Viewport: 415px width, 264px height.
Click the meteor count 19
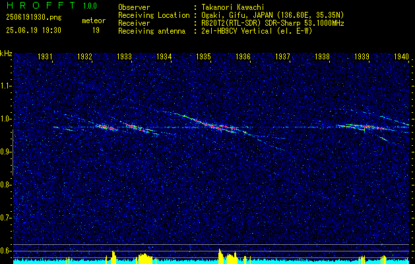click(x=96, y=30)
